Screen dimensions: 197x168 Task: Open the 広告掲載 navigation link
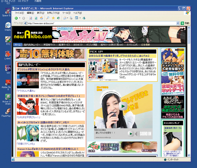(145, 45)
